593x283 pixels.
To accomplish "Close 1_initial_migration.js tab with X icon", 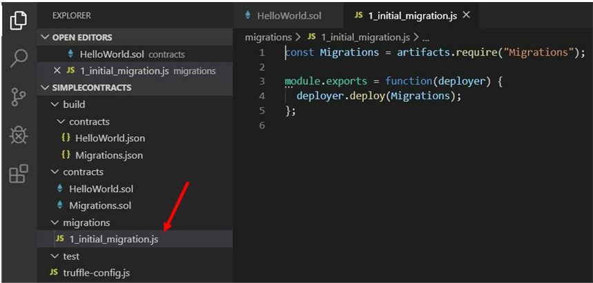I will (466, 15).
